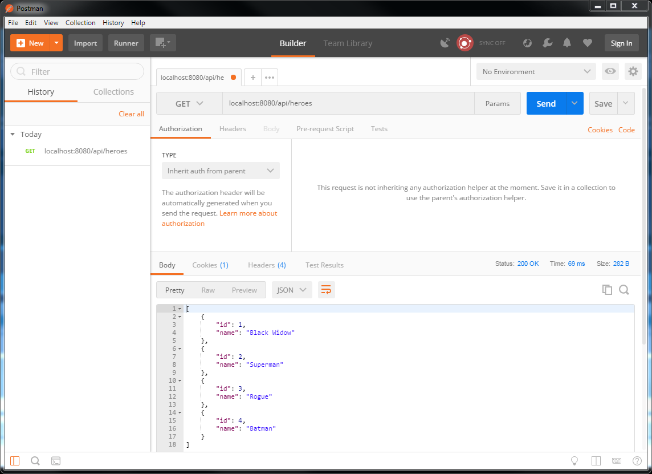Image resolution: width=652 pixels, height=474 pixels.
Task: Open the tab options ellipsis menu
Action: click(270, 78)
